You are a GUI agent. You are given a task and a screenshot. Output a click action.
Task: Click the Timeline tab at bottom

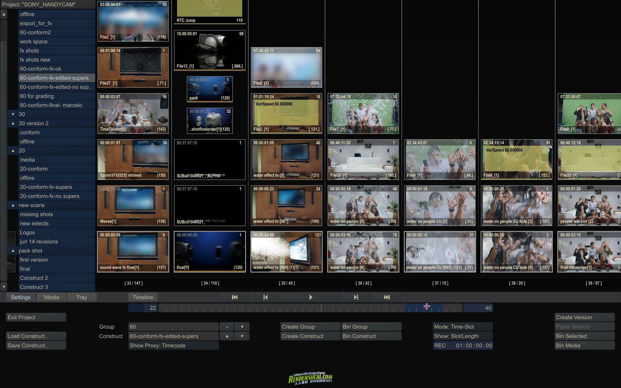click(143, 297)
